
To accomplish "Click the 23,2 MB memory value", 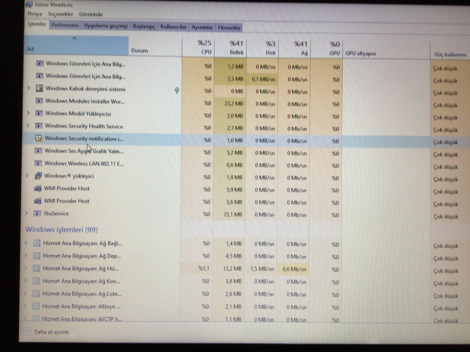I will [x=234, y=104].
